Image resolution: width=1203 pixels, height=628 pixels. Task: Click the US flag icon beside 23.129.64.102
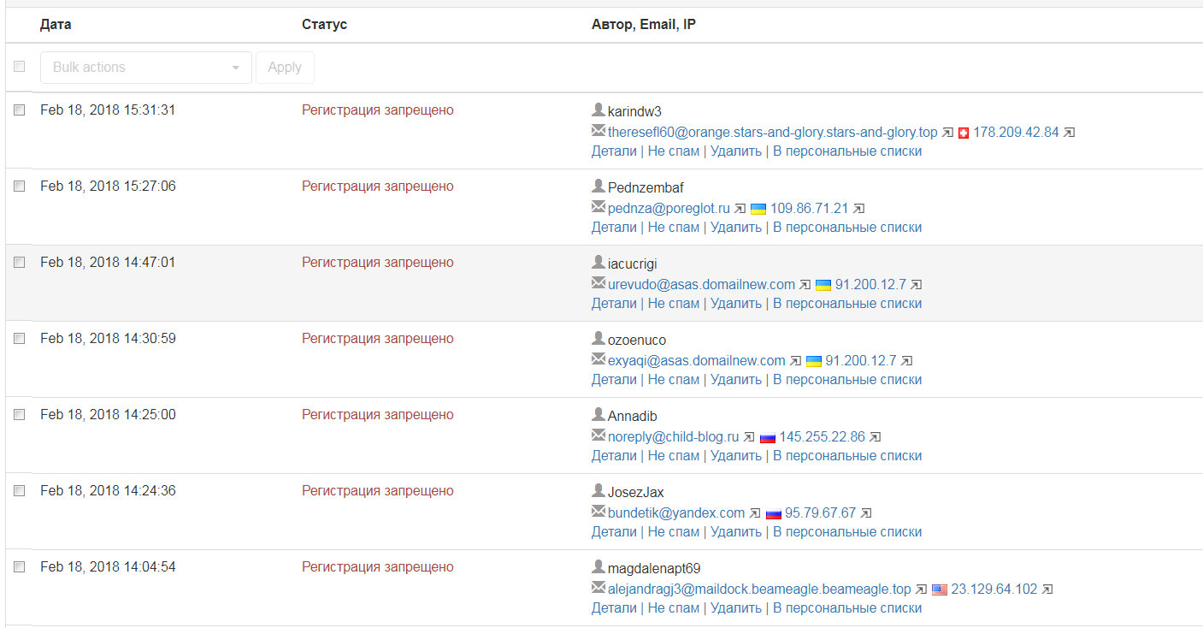tap(940, 589)
